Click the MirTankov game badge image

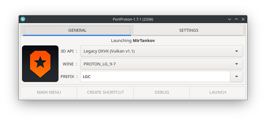click(x=40, y=64)
